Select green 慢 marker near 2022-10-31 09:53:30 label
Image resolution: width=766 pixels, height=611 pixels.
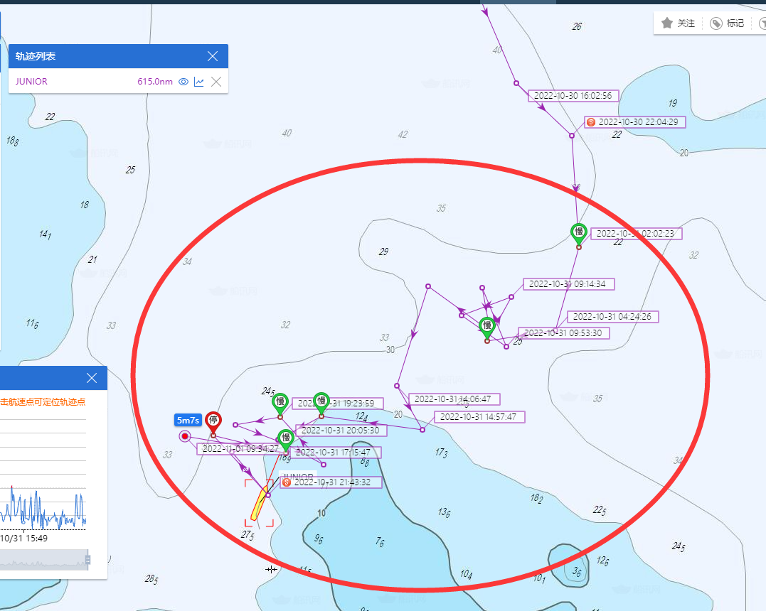point(487,326)
